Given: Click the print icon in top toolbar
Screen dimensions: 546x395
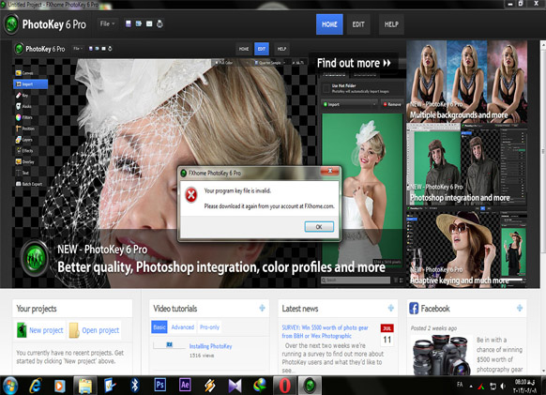Looking at the screenshot, I should point(159,23).
